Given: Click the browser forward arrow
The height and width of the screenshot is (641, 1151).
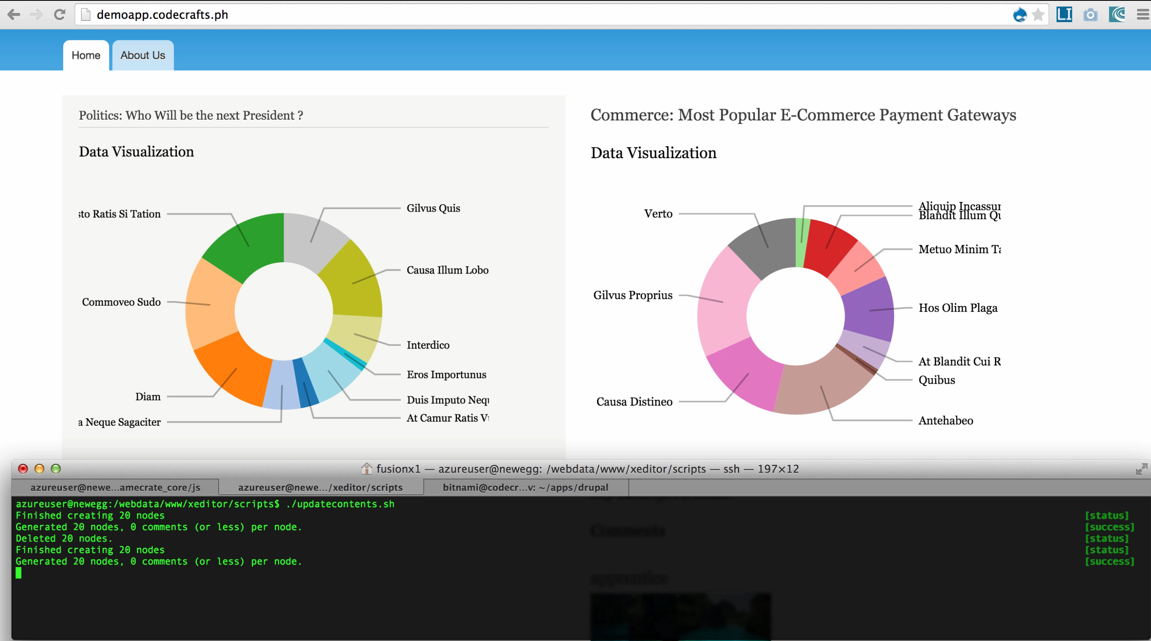Looking at the screenshot, I should 36,15.
